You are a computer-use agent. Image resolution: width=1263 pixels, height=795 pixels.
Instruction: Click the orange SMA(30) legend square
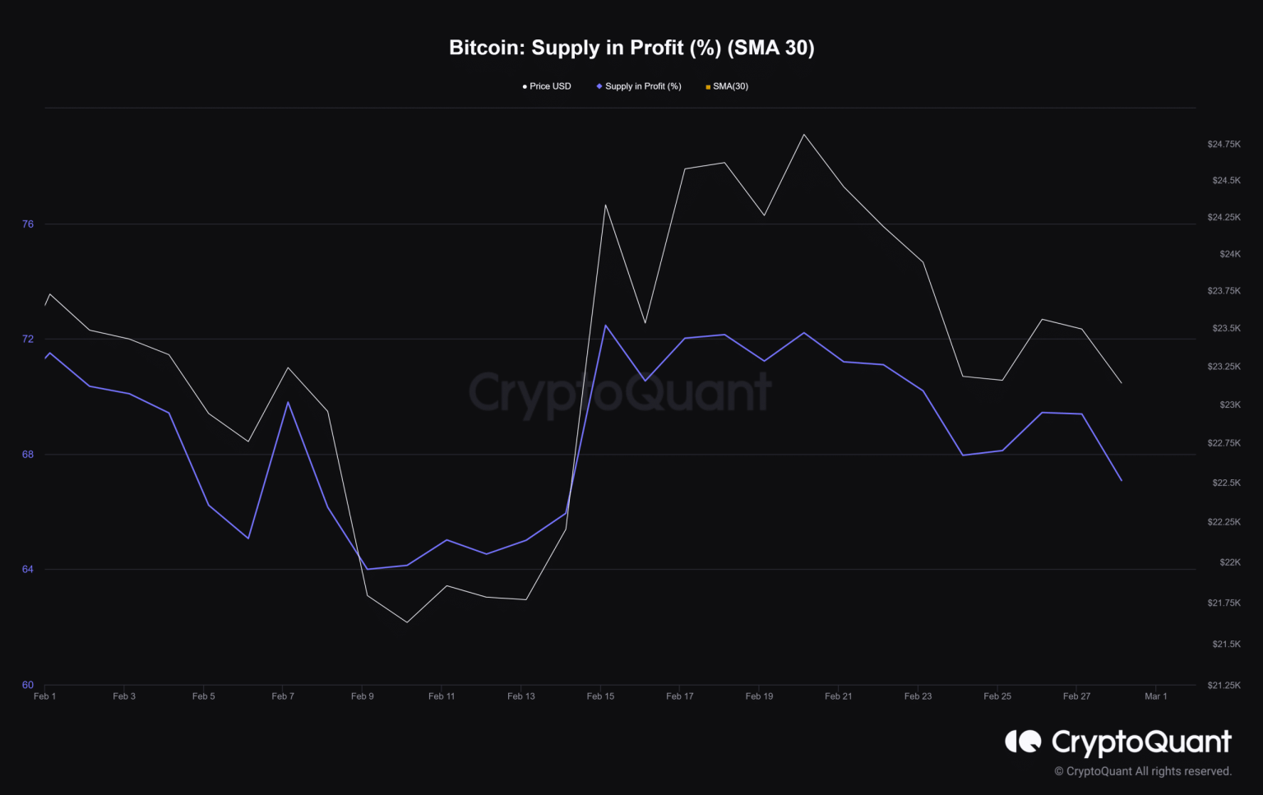(708, 86)
